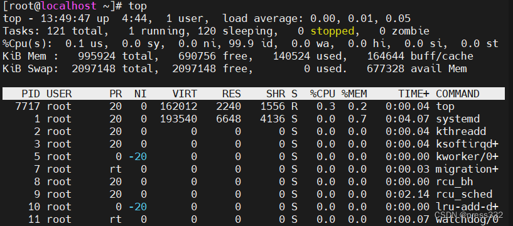Screen dimensions: 513x226
Task: Click the -20 nice value for PID 10
Action: [138, 207]
